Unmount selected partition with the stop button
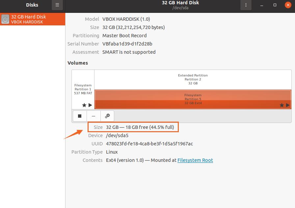The width and height of the screenshot is (295, 208). click(x=80, y=116)
